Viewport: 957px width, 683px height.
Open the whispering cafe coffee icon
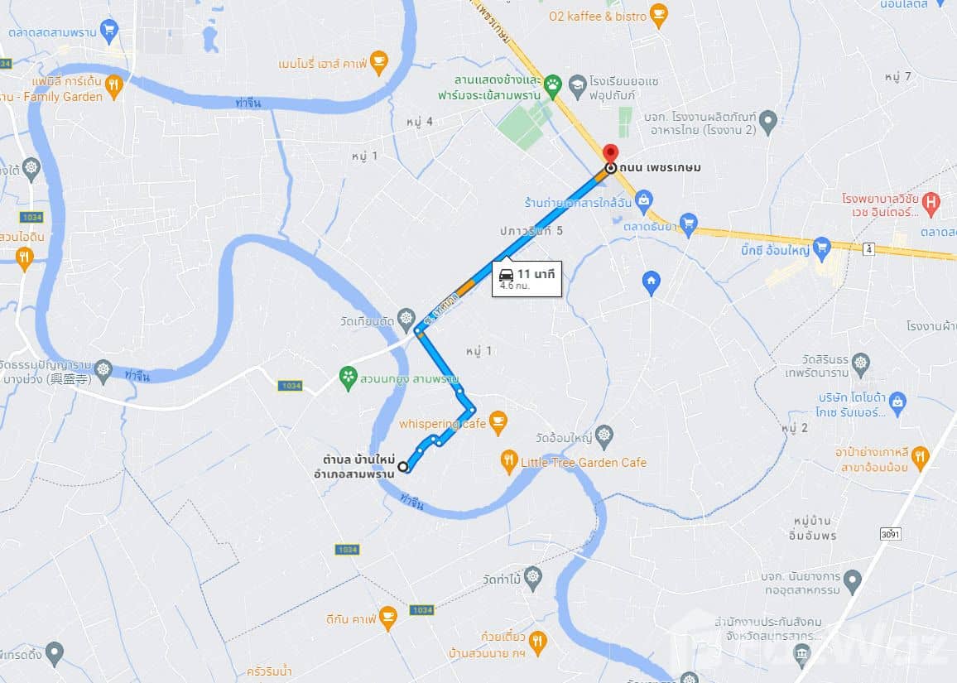click(498, 422)
